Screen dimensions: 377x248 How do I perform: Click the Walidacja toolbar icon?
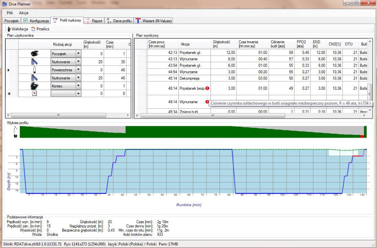point(9,29)
